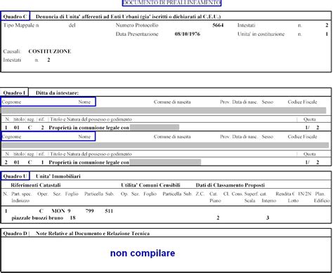Image resolution: width=333 pixels, height=273 pixels.
Task: Select the section value 'MON'
Action: (58, 211)
